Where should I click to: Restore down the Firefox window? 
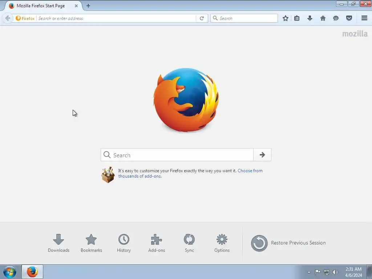[x=353, y=4]
